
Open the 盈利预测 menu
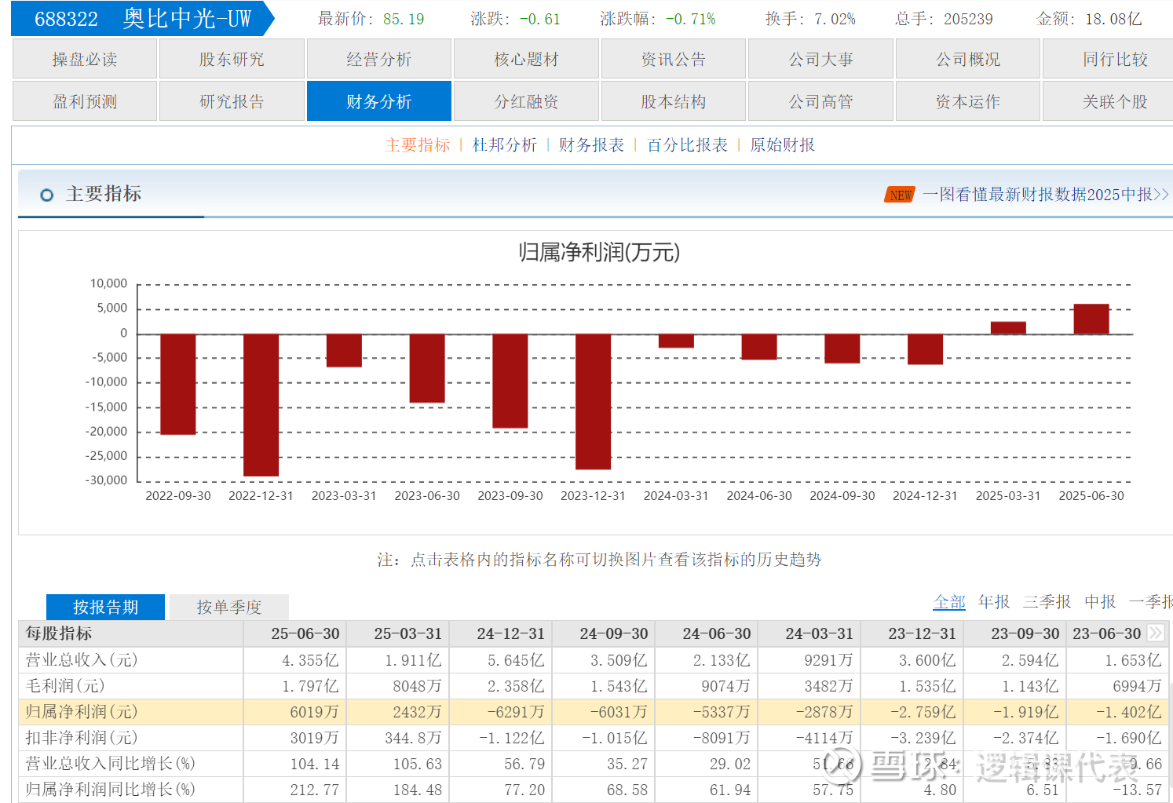84,102
